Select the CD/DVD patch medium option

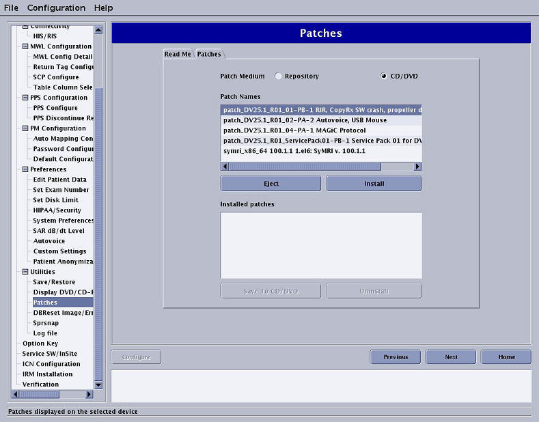(x=384, y=76)
